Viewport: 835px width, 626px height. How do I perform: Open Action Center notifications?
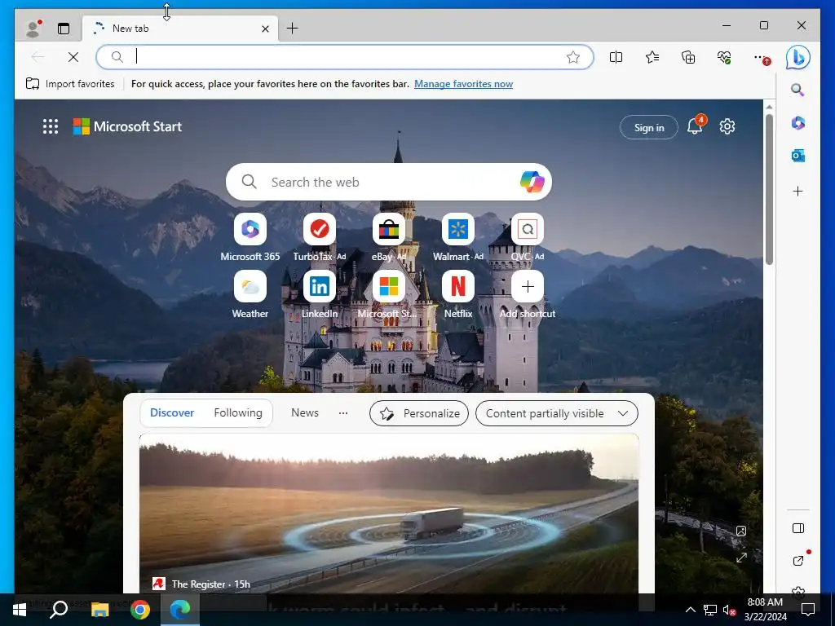click(808, 610)
